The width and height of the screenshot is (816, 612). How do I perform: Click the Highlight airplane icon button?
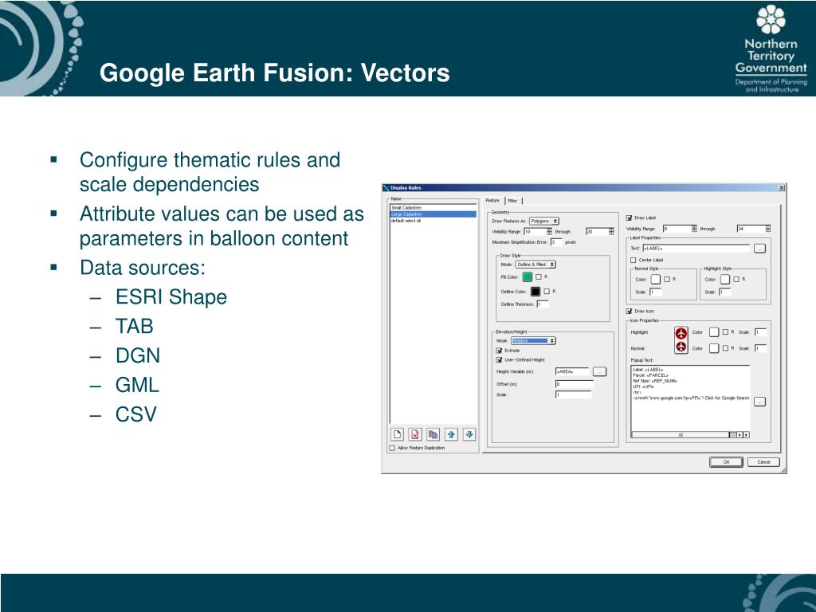click(x=681, y=333)
